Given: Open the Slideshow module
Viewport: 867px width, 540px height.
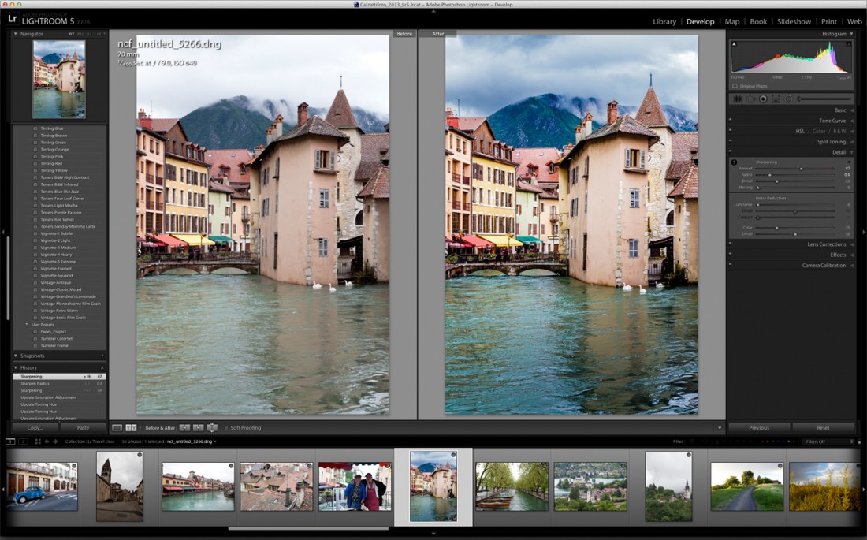Looking at the screenshot, I should point(794,21).
